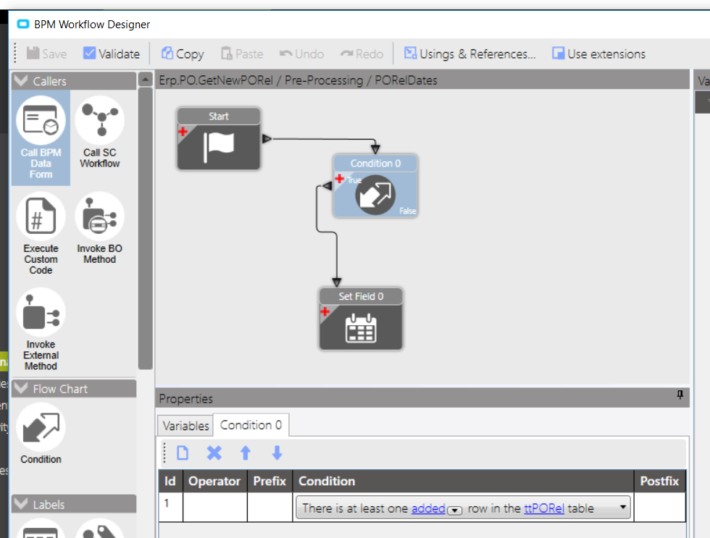This screenshot has height=538, width=710.
Task: Select the Call SC Workflow caller
Action: [100, 132]
